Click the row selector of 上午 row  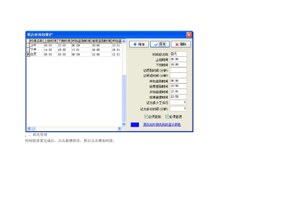coord(28,45)
